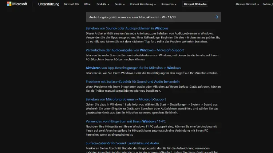Click text 'Erfahren Sie, wie Sie Ihrem Windows-Gerät'
This screenshot has height=153, width=273.
point(152,73)
